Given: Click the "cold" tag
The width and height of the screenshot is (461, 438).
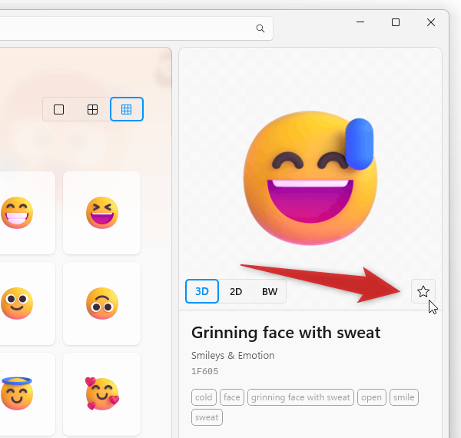Looking at the screenshot, I should click(x=204, y=397).
